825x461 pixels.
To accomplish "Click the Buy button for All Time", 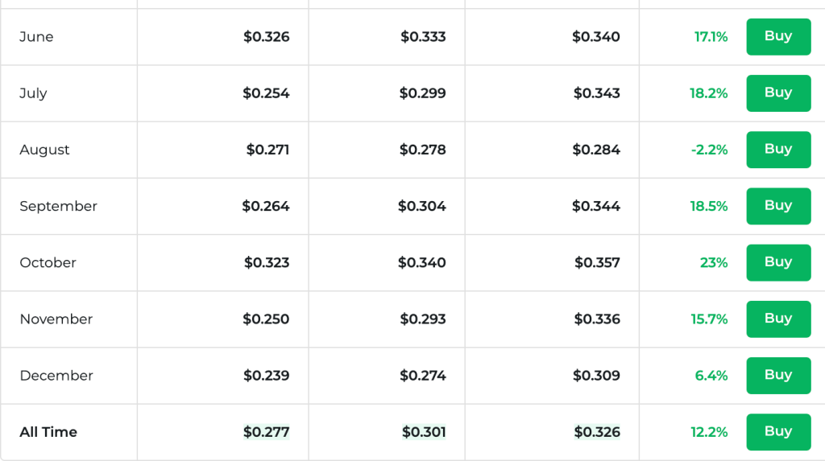I will point(778,432).
